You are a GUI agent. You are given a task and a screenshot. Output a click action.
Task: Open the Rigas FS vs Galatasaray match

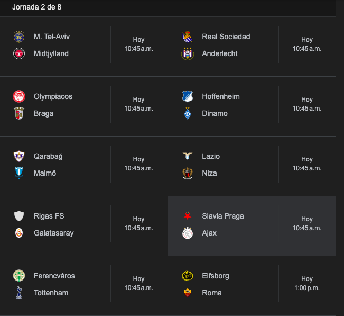point(83,225)
